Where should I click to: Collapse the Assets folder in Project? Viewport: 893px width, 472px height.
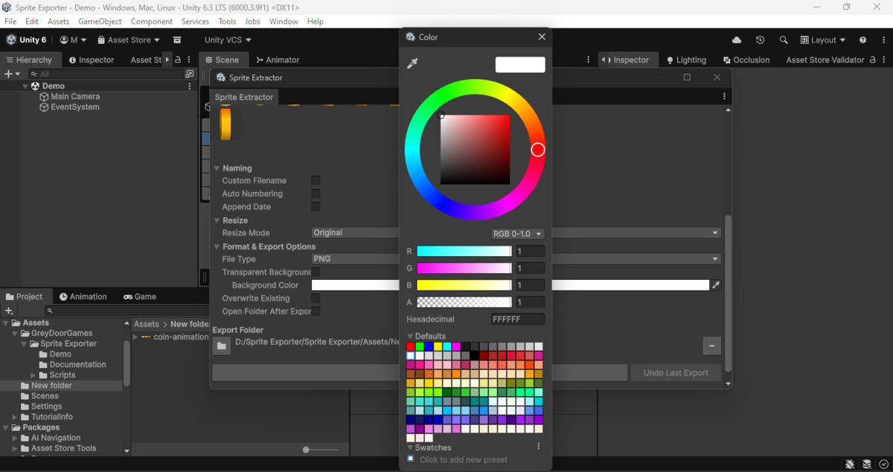click(x=6, y=323)
